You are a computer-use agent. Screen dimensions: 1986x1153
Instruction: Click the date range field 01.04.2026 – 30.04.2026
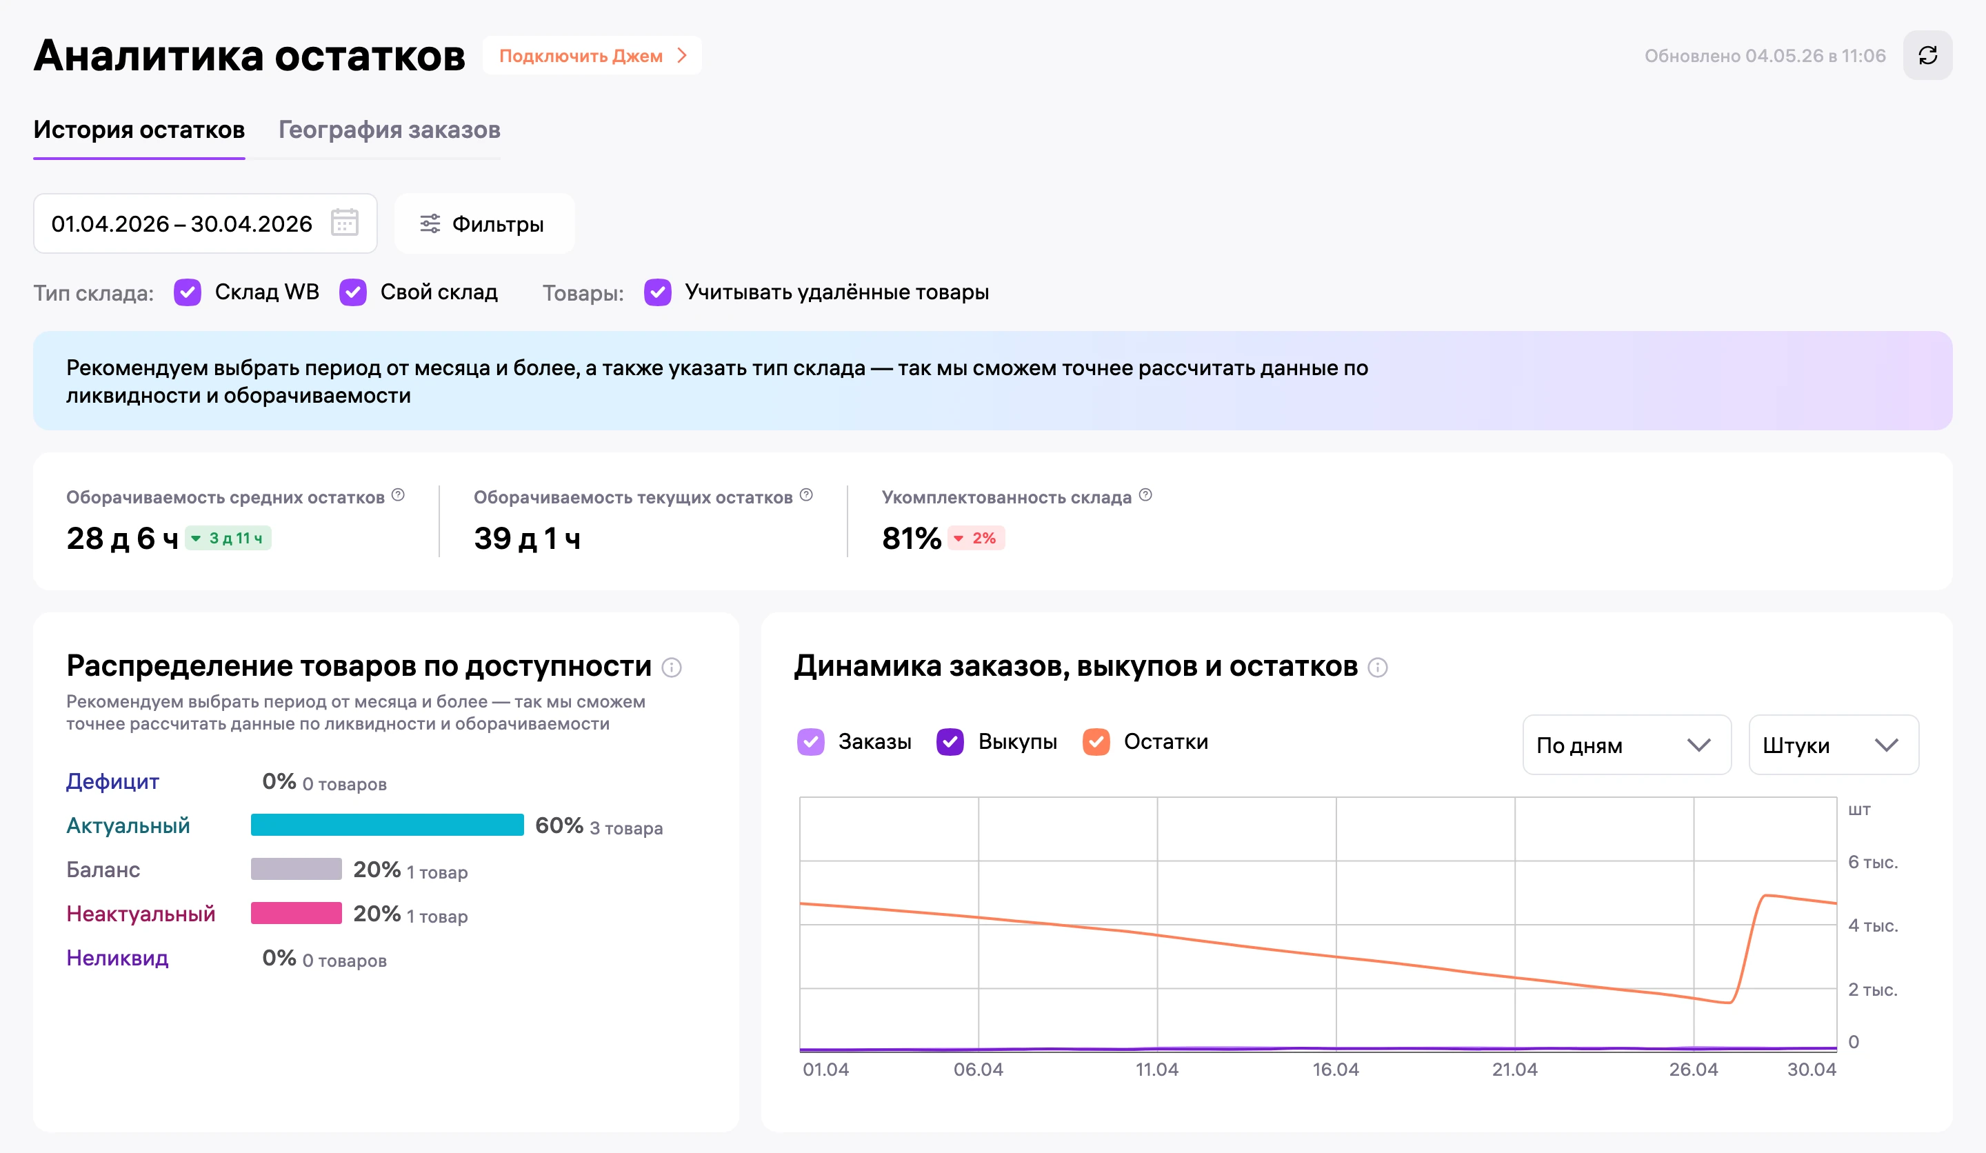205,224
